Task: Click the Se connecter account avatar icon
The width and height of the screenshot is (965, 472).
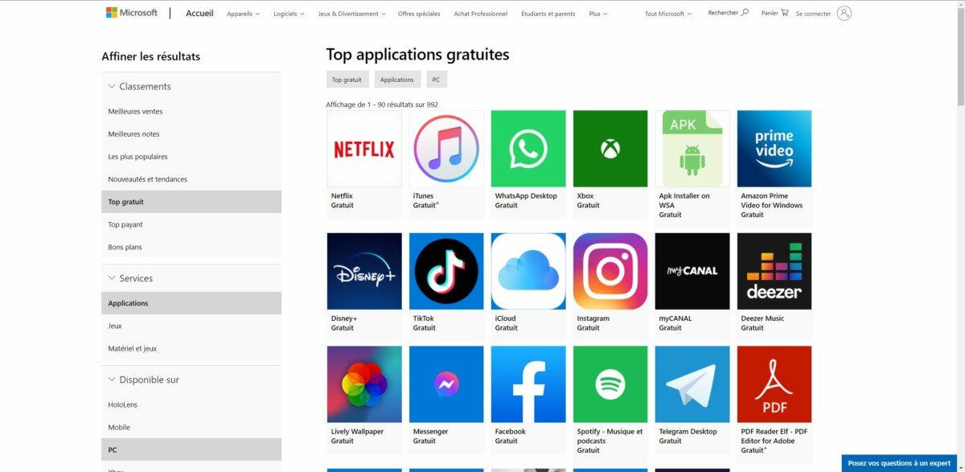Action: 844,13
